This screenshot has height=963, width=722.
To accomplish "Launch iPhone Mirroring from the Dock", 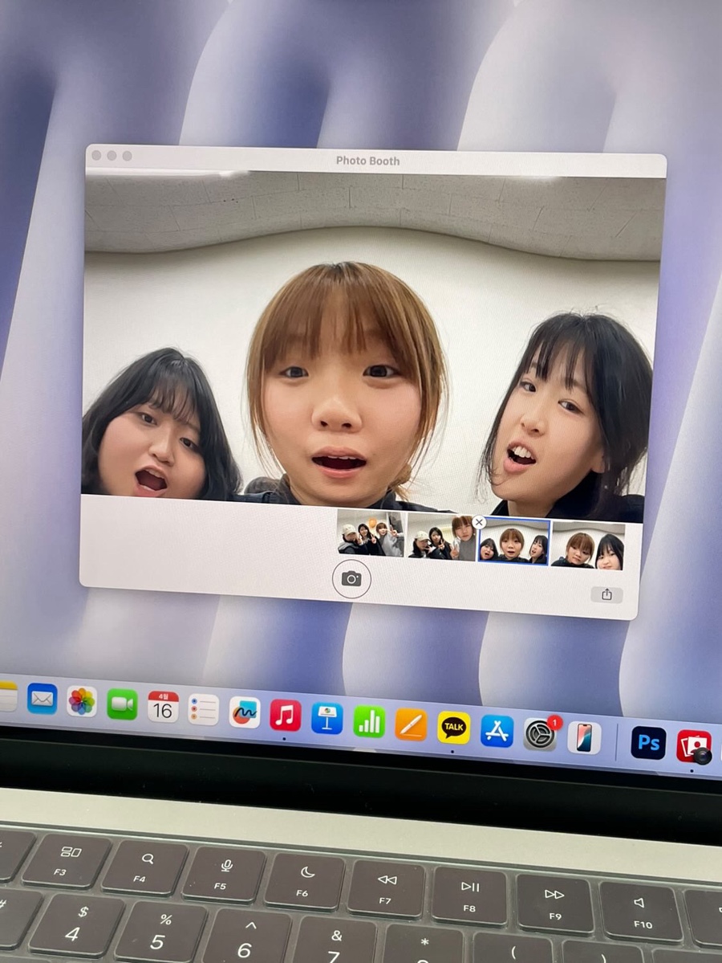I will pyautogui.click(x=584, y=737).
